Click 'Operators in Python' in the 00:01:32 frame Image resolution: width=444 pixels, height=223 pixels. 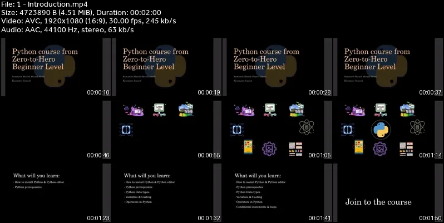tap(138, 202)
